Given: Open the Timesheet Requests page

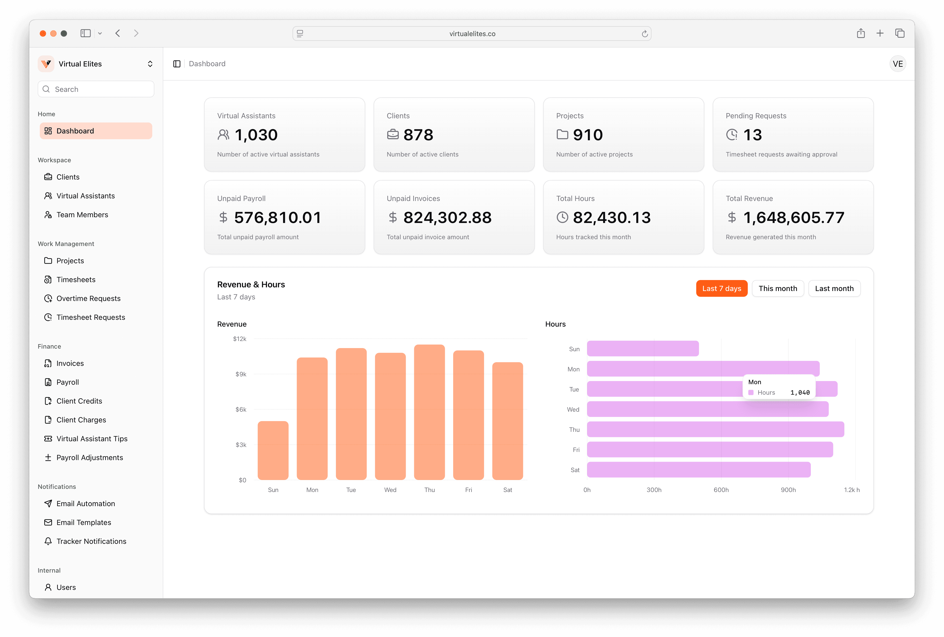Looking at the screenshot, I should 91,317.
